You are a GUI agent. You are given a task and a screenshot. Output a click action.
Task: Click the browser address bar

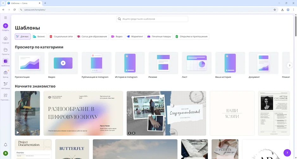pyautogui.click(x=148, y=9)
